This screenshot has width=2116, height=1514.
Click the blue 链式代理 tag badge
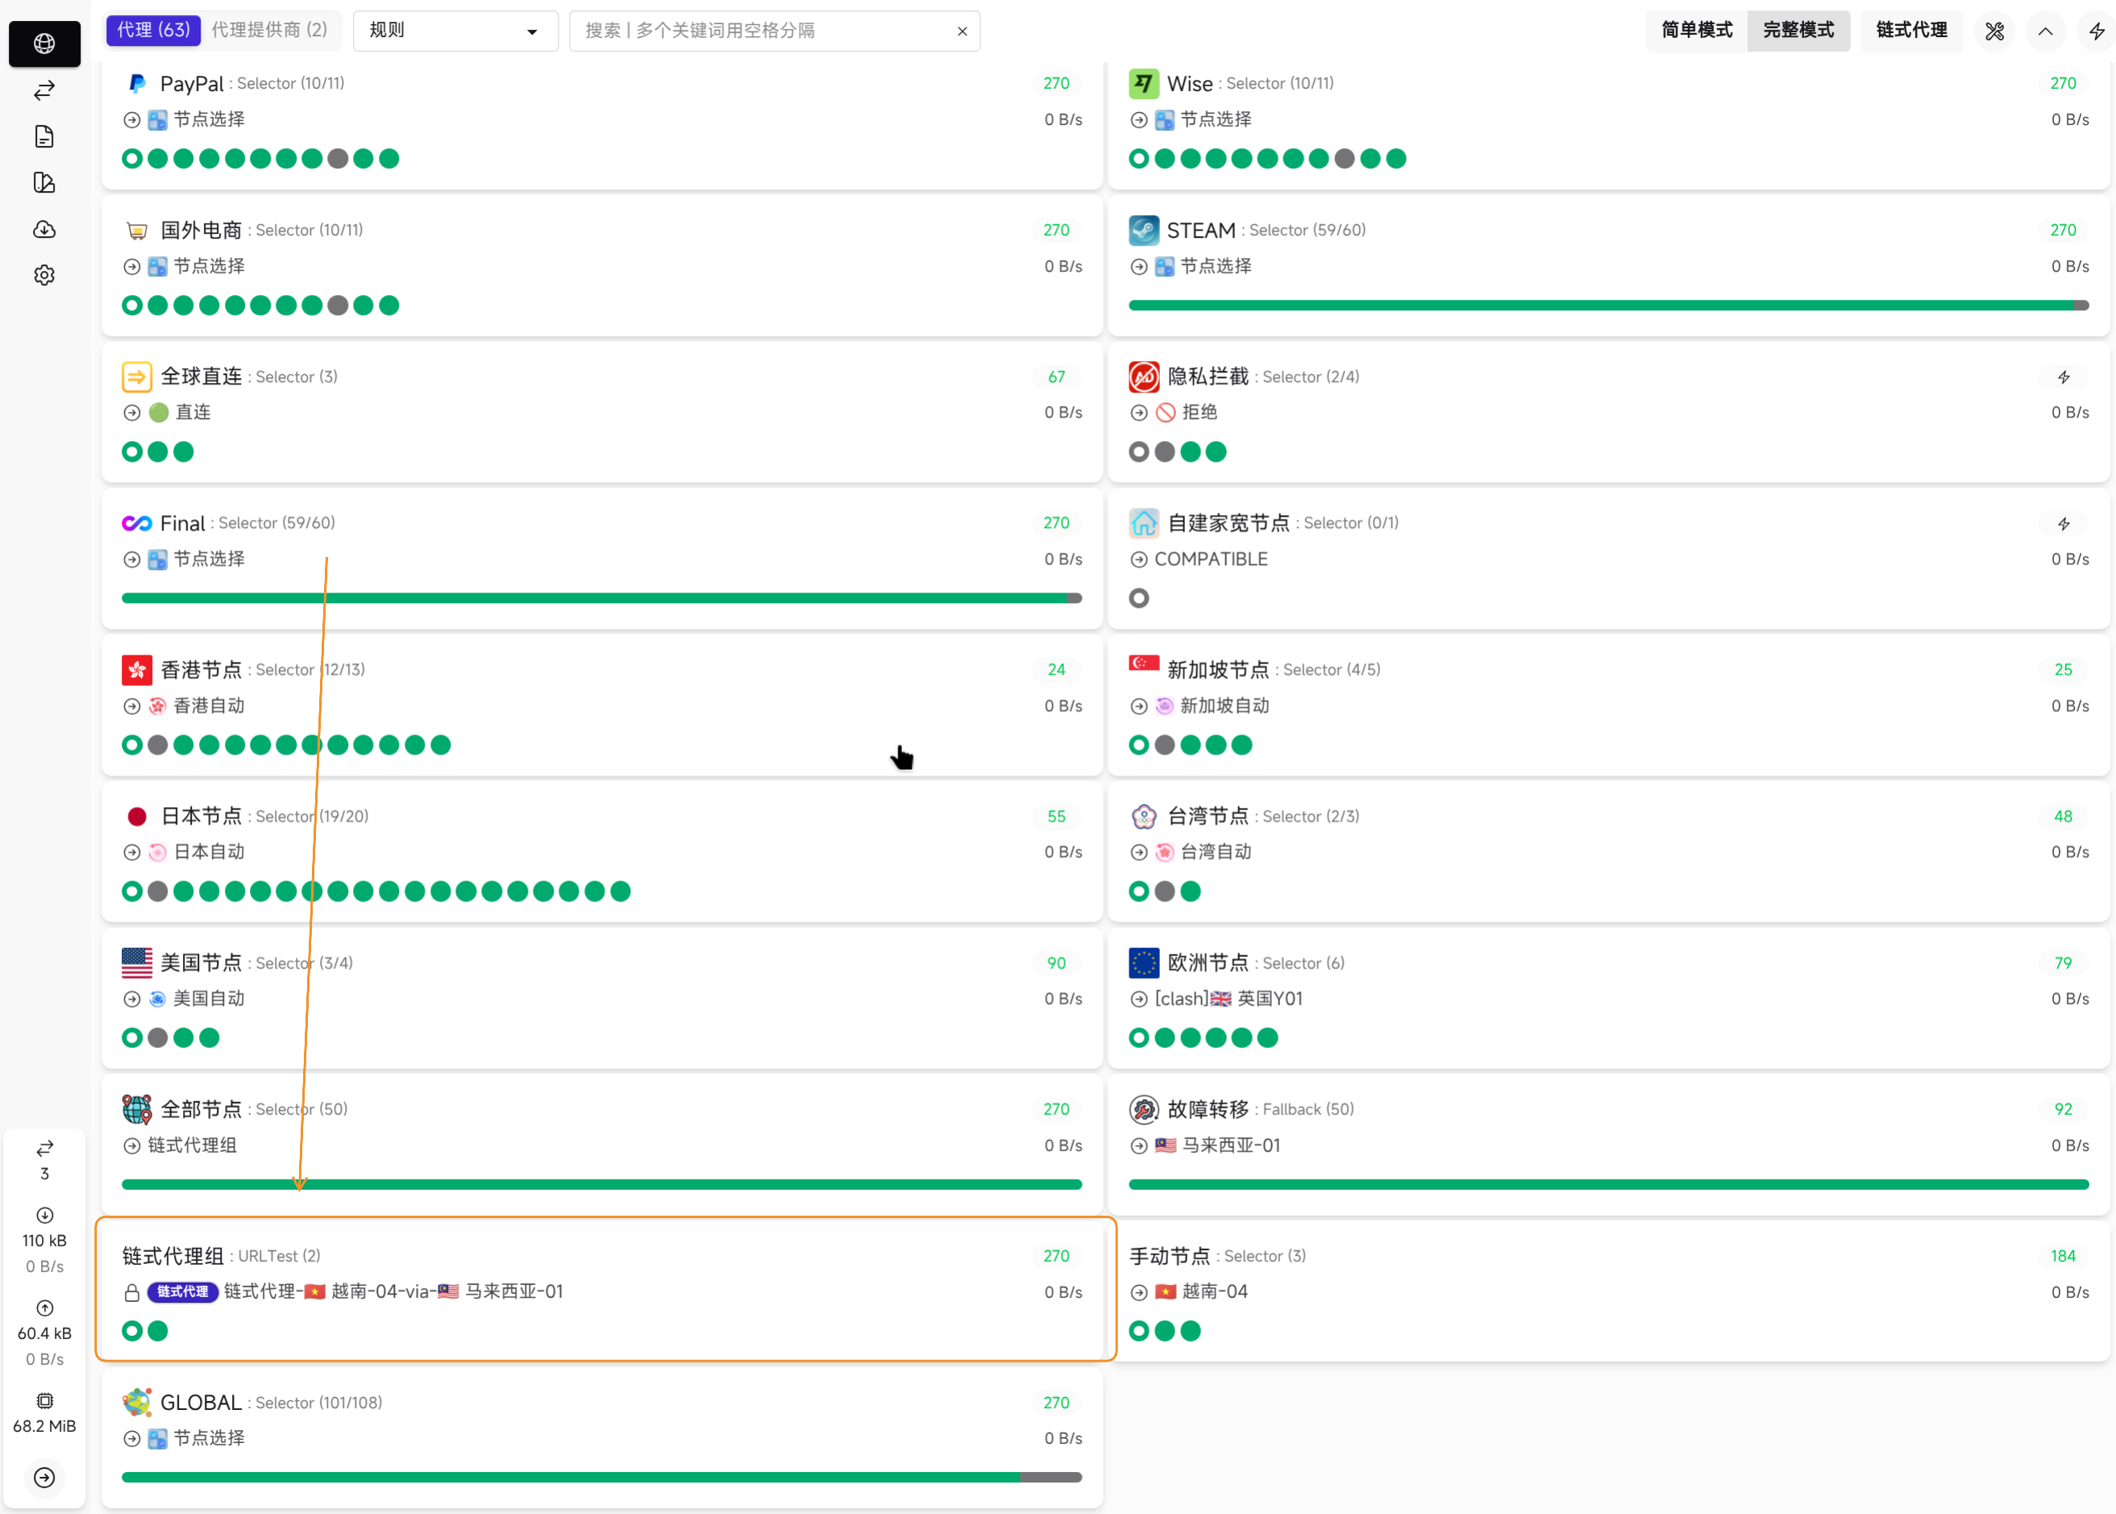[x=183, y=1292]
